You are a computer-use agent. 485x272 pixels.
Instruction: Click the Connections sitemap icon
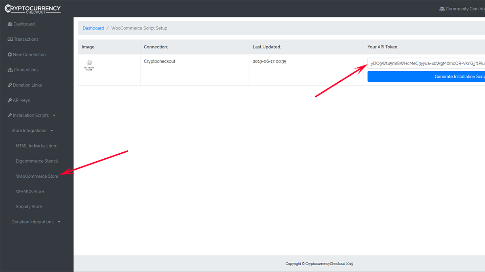(x=10, y=70)
